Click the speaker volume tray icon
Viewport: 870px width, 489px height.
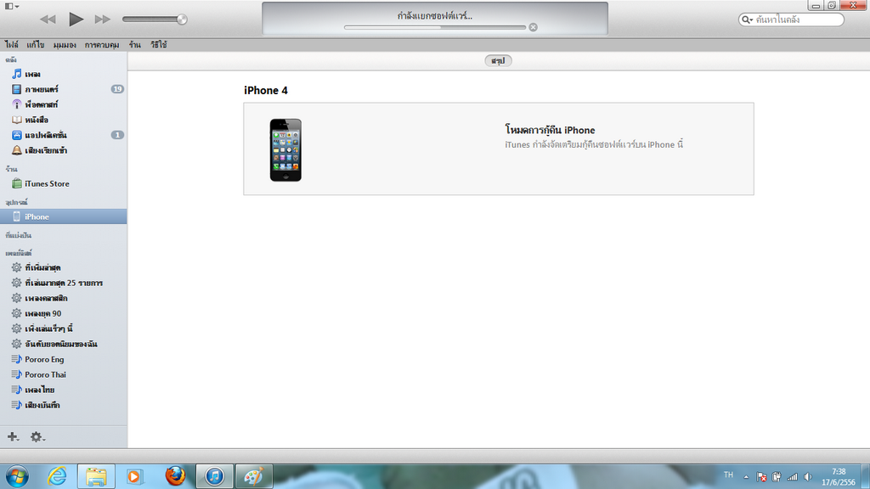pyautogui.click(x=808, y=477)
